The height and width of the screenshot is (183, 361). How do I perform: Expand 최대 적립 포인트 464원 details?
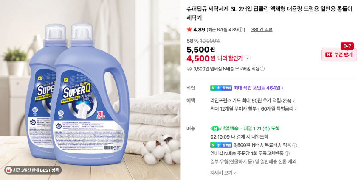[259, 88]
